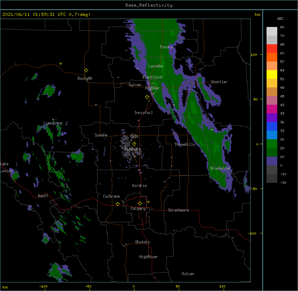Click the white asterisk marker above Limestone
298x291 pixels.
pos(53,120)
